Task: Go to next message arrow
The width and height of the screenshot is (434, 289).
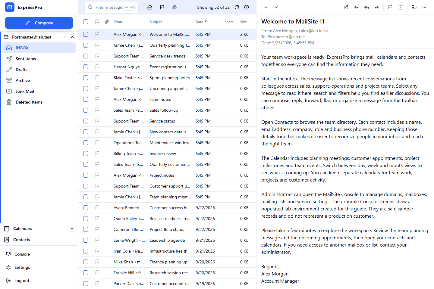Action: point(276,7)
